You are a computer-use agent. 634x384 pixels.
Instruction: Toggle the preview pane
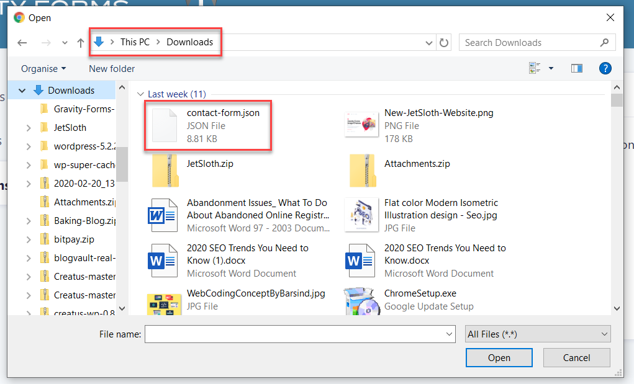577,68
